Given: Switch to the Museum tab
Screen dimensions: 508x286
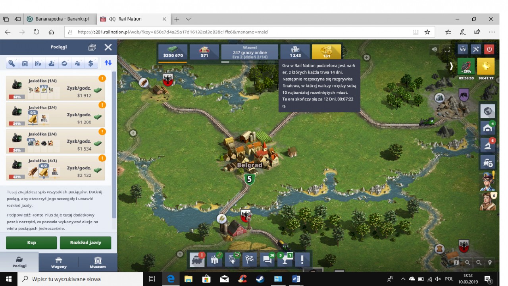Looking at the screenshot, I should coord(98,262).
